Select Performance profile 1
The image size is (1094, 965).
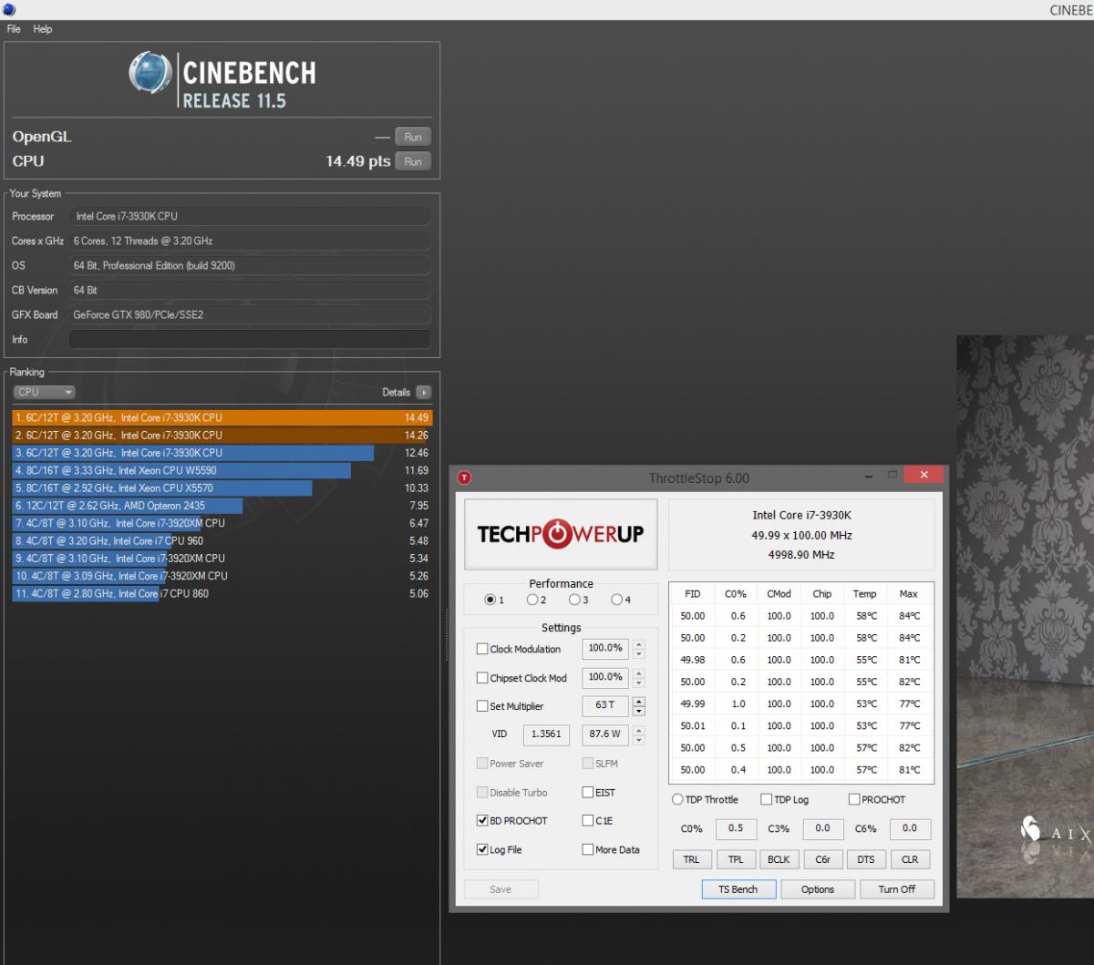coord(490,600)
